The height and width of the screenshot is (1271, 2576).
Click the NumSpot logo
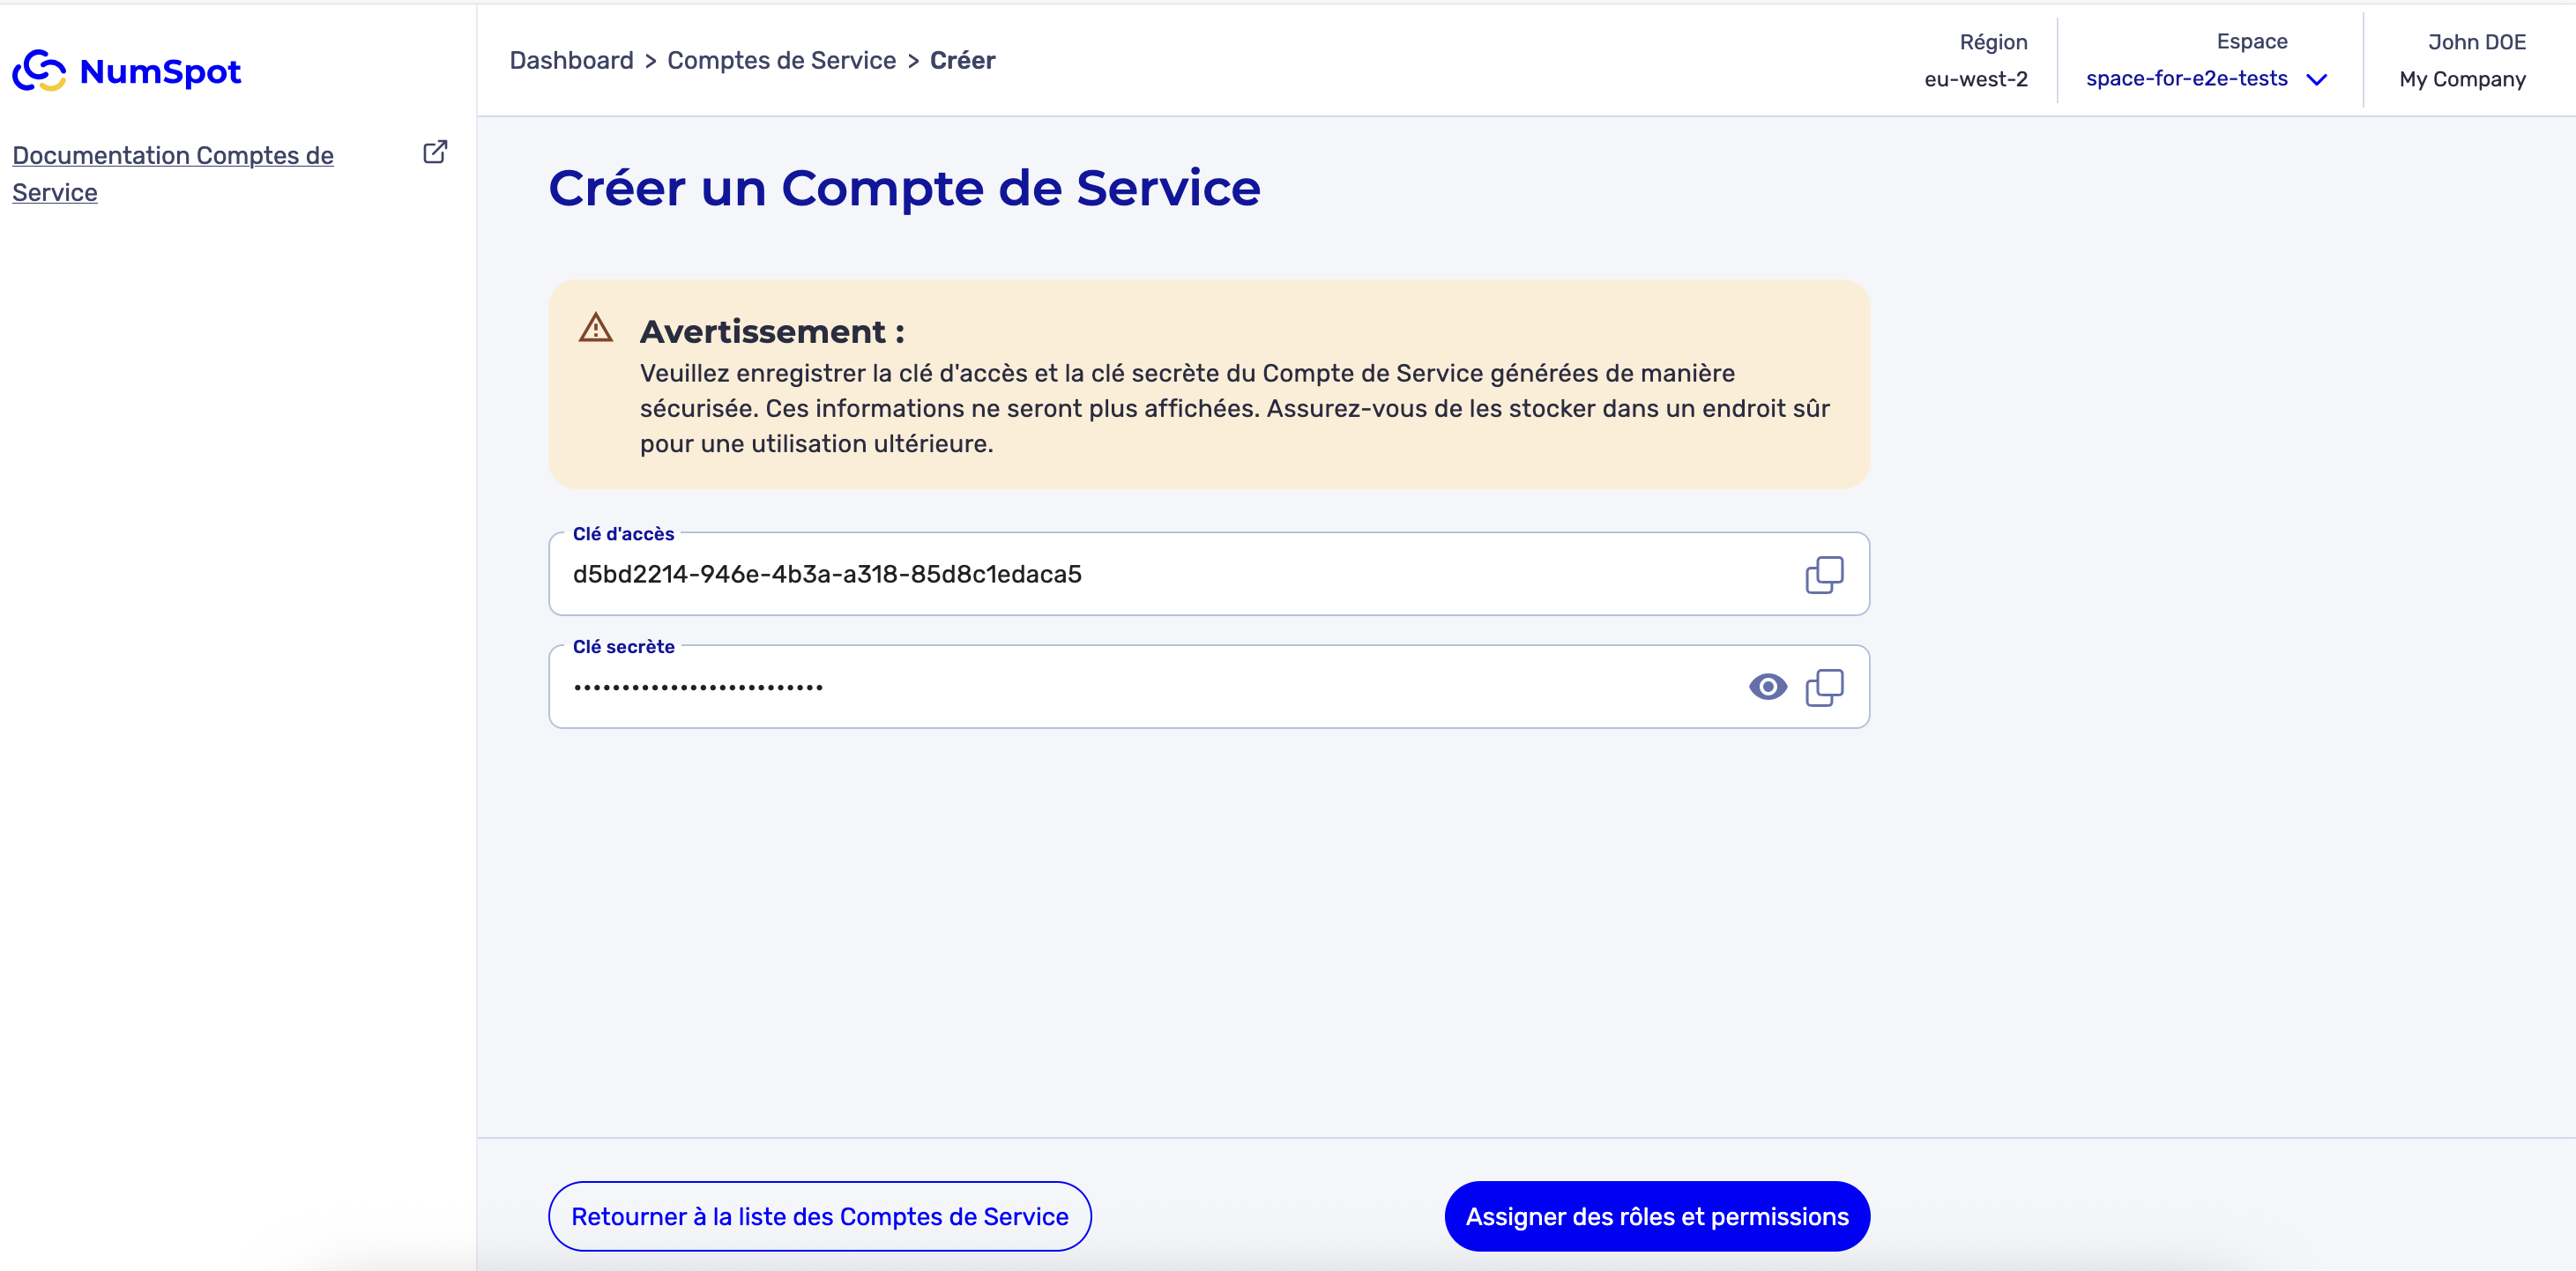point(127,71)
